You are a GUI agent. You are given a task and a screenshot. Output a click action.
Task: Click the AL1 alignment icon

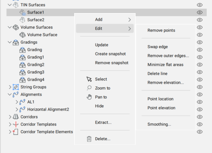tap(22, 102)
